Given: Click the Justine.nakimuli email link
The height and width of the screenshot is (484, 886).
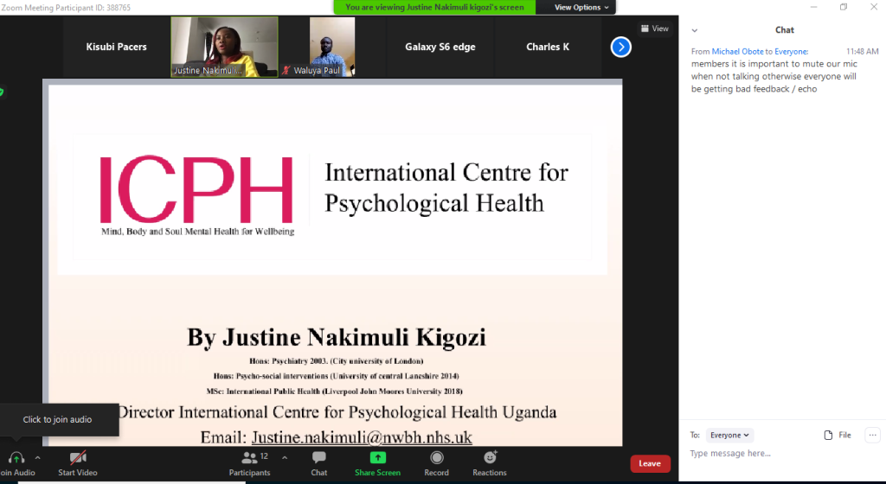Looking at the screenshot, I should 362,437.
